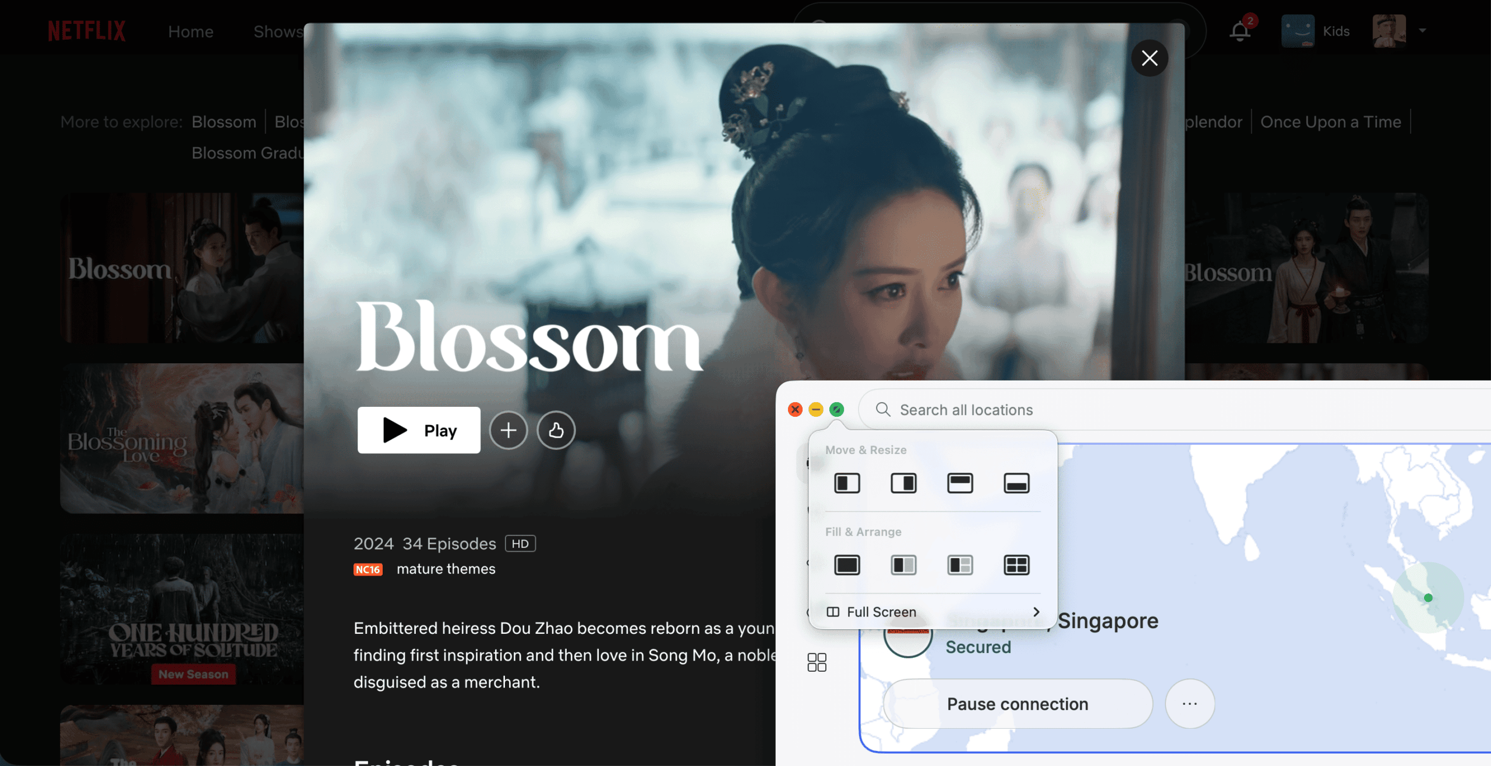Screen dimensions: 1491x766
Task: Click the Once Upon a Time link
Action: [1330, 122]
